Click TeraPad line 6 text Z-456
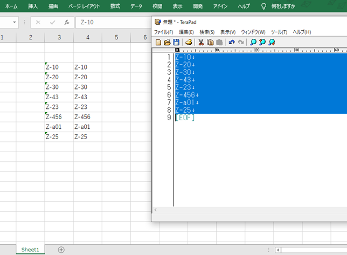The width and height of the screenshot is (347, 255). [x=185, y=95]
